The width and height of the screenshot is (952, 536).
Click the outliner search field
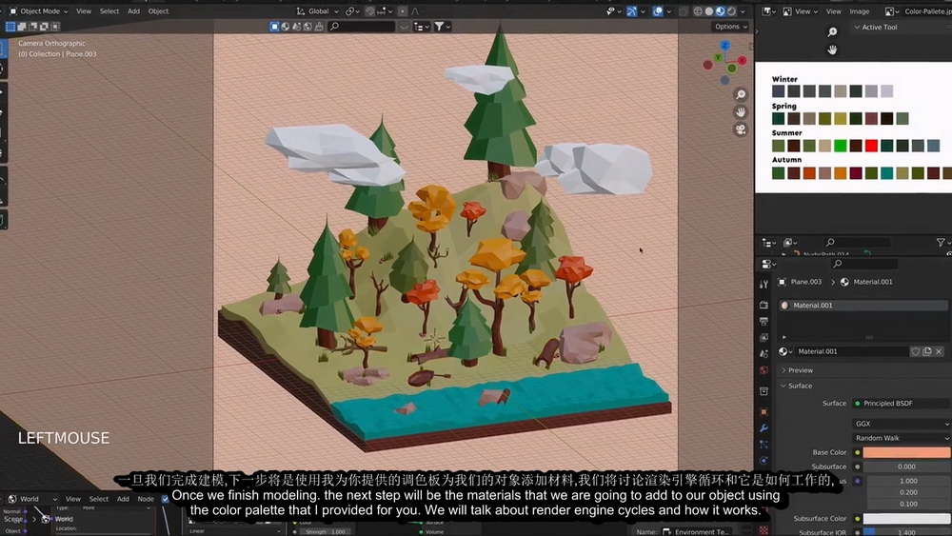click(858, 242)
